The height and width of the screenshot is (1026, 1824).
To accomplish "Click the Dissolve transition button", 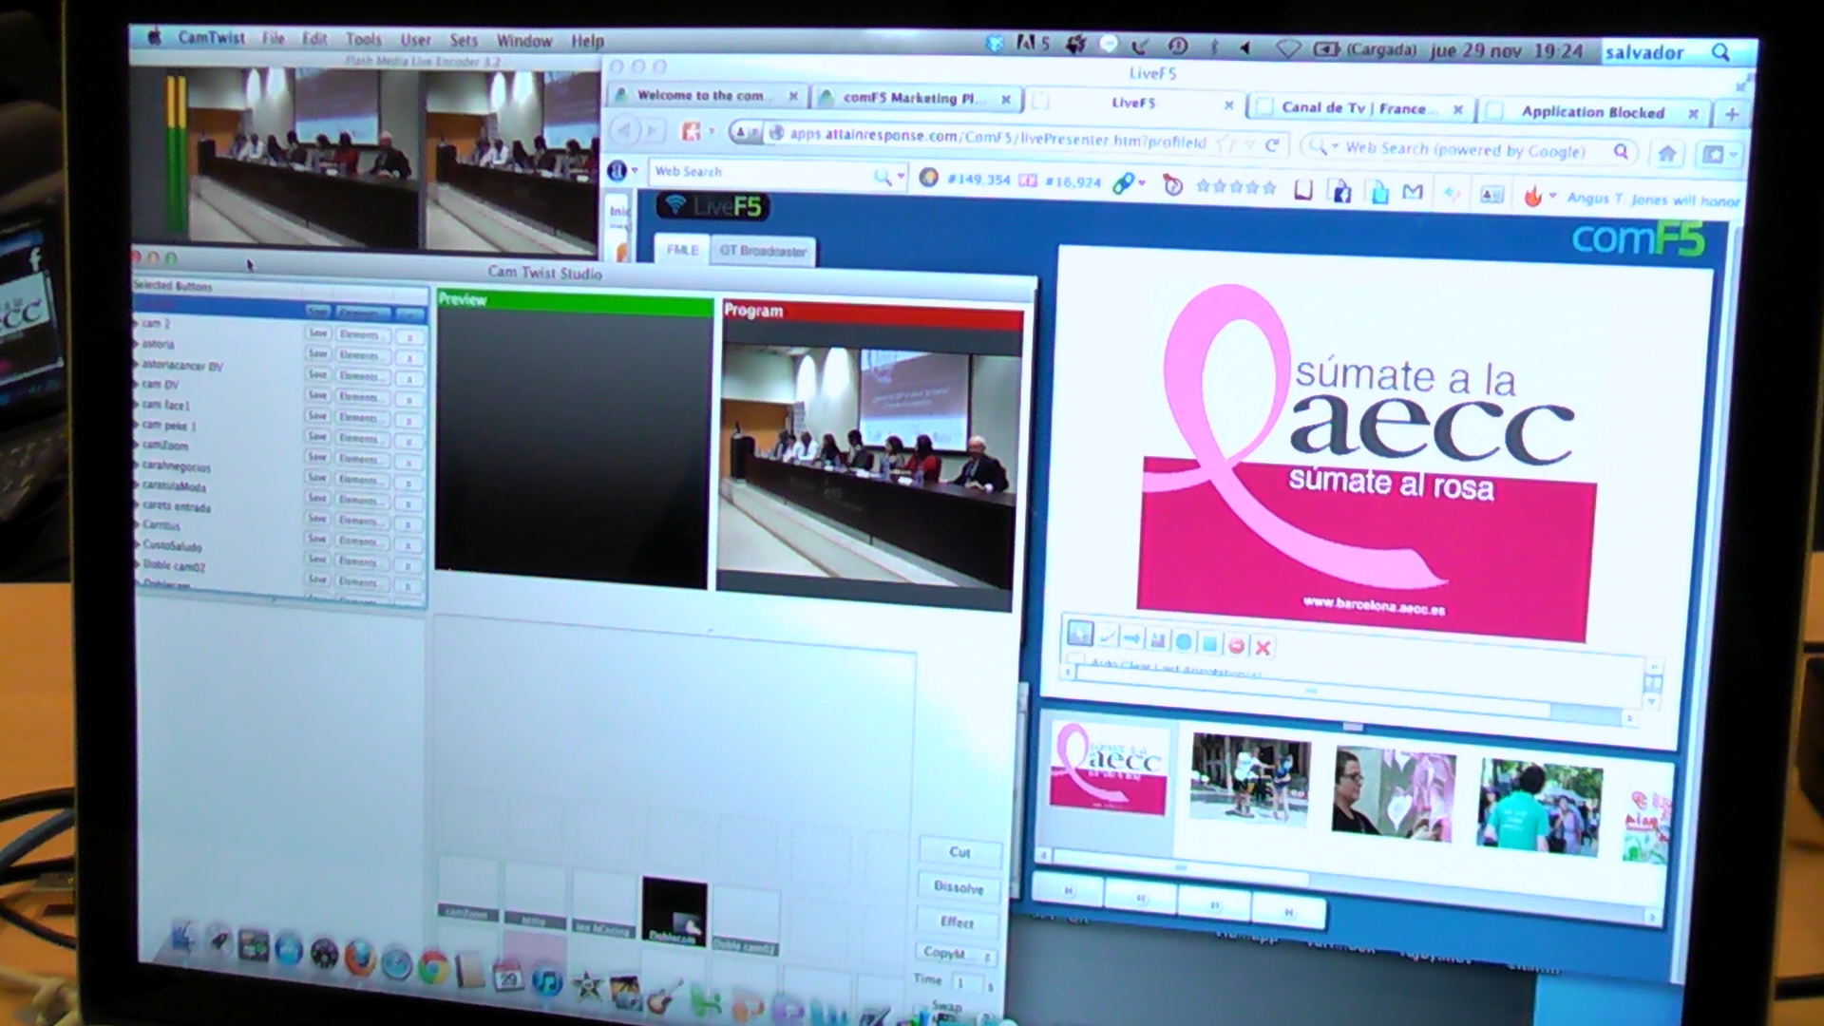I will 959,887.
